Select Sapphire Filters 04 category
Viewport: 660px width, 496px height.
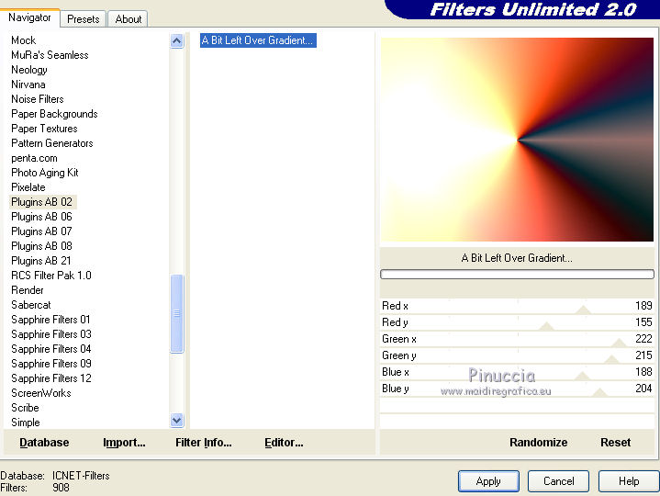[50, 349]
